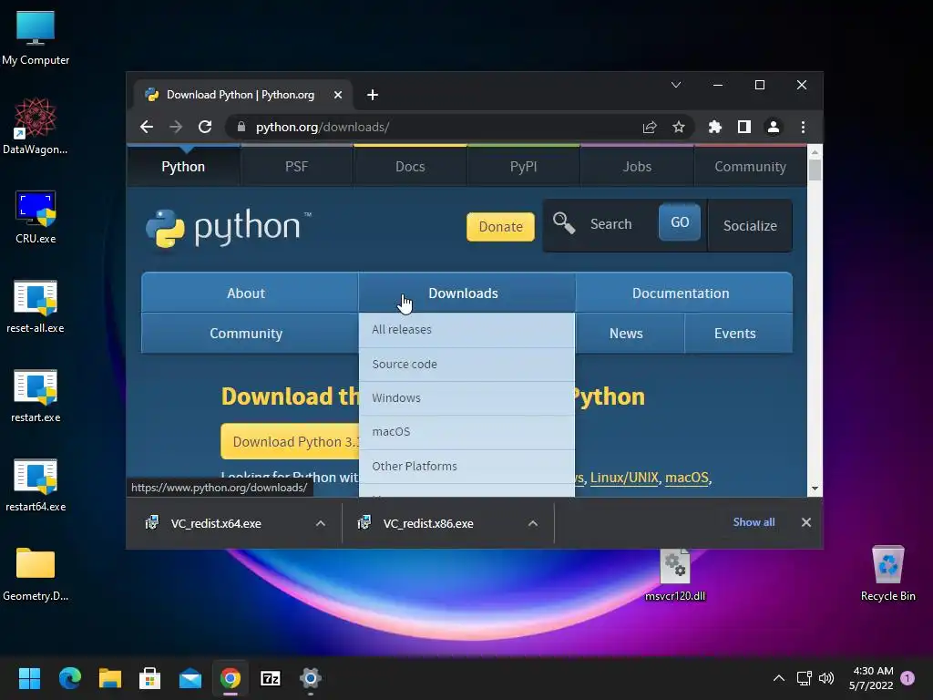Open Chrome's three-dot menu

point(803,127)
